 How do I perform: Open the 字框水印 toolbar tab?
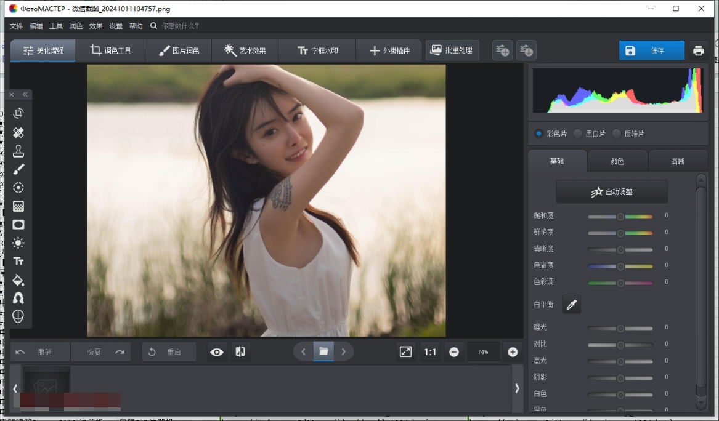point(317,50)
